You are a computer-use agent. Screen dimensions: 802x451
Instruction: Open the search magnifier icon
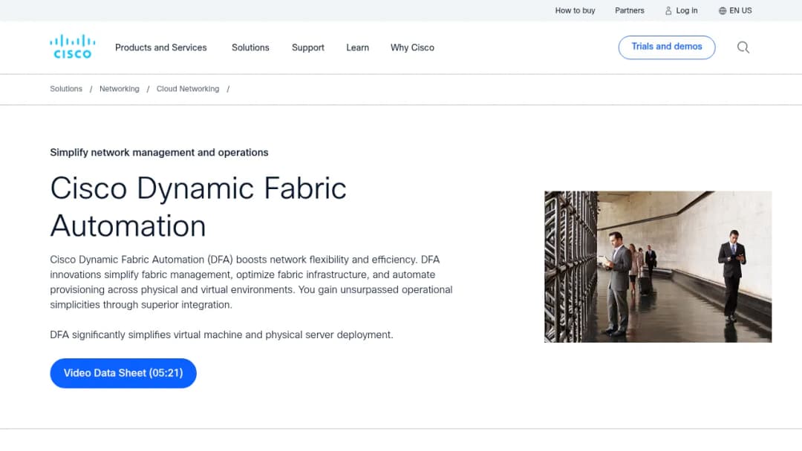[743, 47]
